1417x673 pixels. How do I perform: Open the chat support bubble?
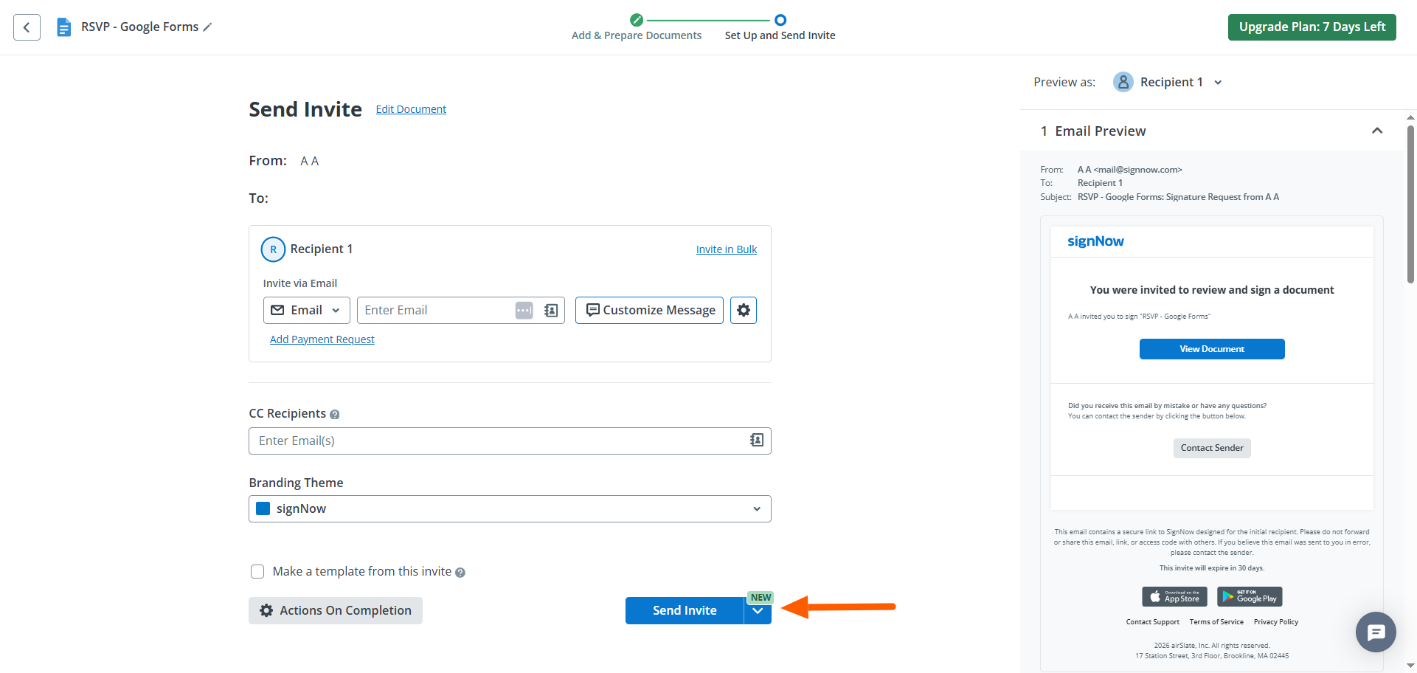click(1375, 632)
